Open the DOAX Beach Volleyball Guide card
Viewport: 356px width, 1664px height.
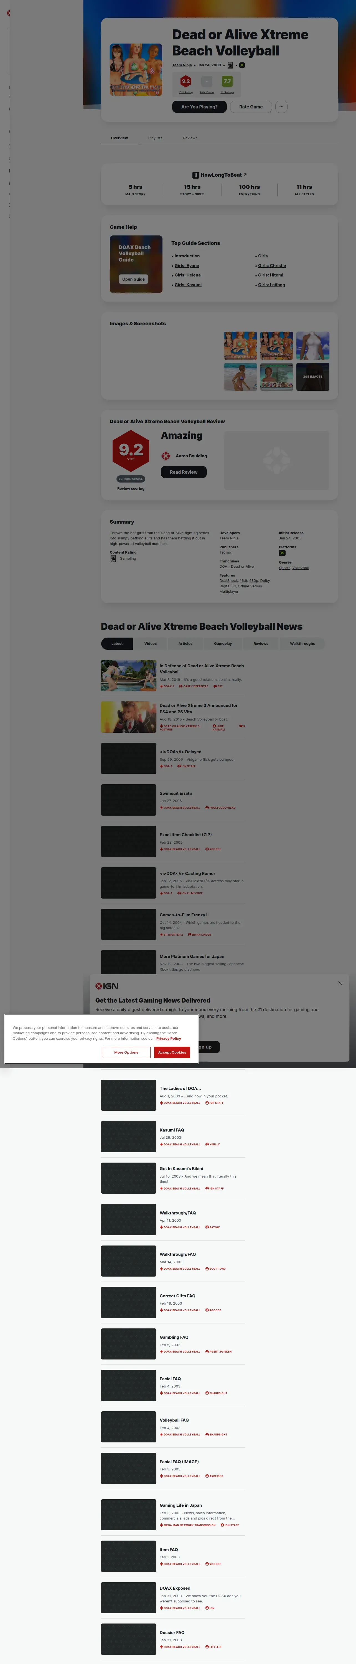(136, 264)
